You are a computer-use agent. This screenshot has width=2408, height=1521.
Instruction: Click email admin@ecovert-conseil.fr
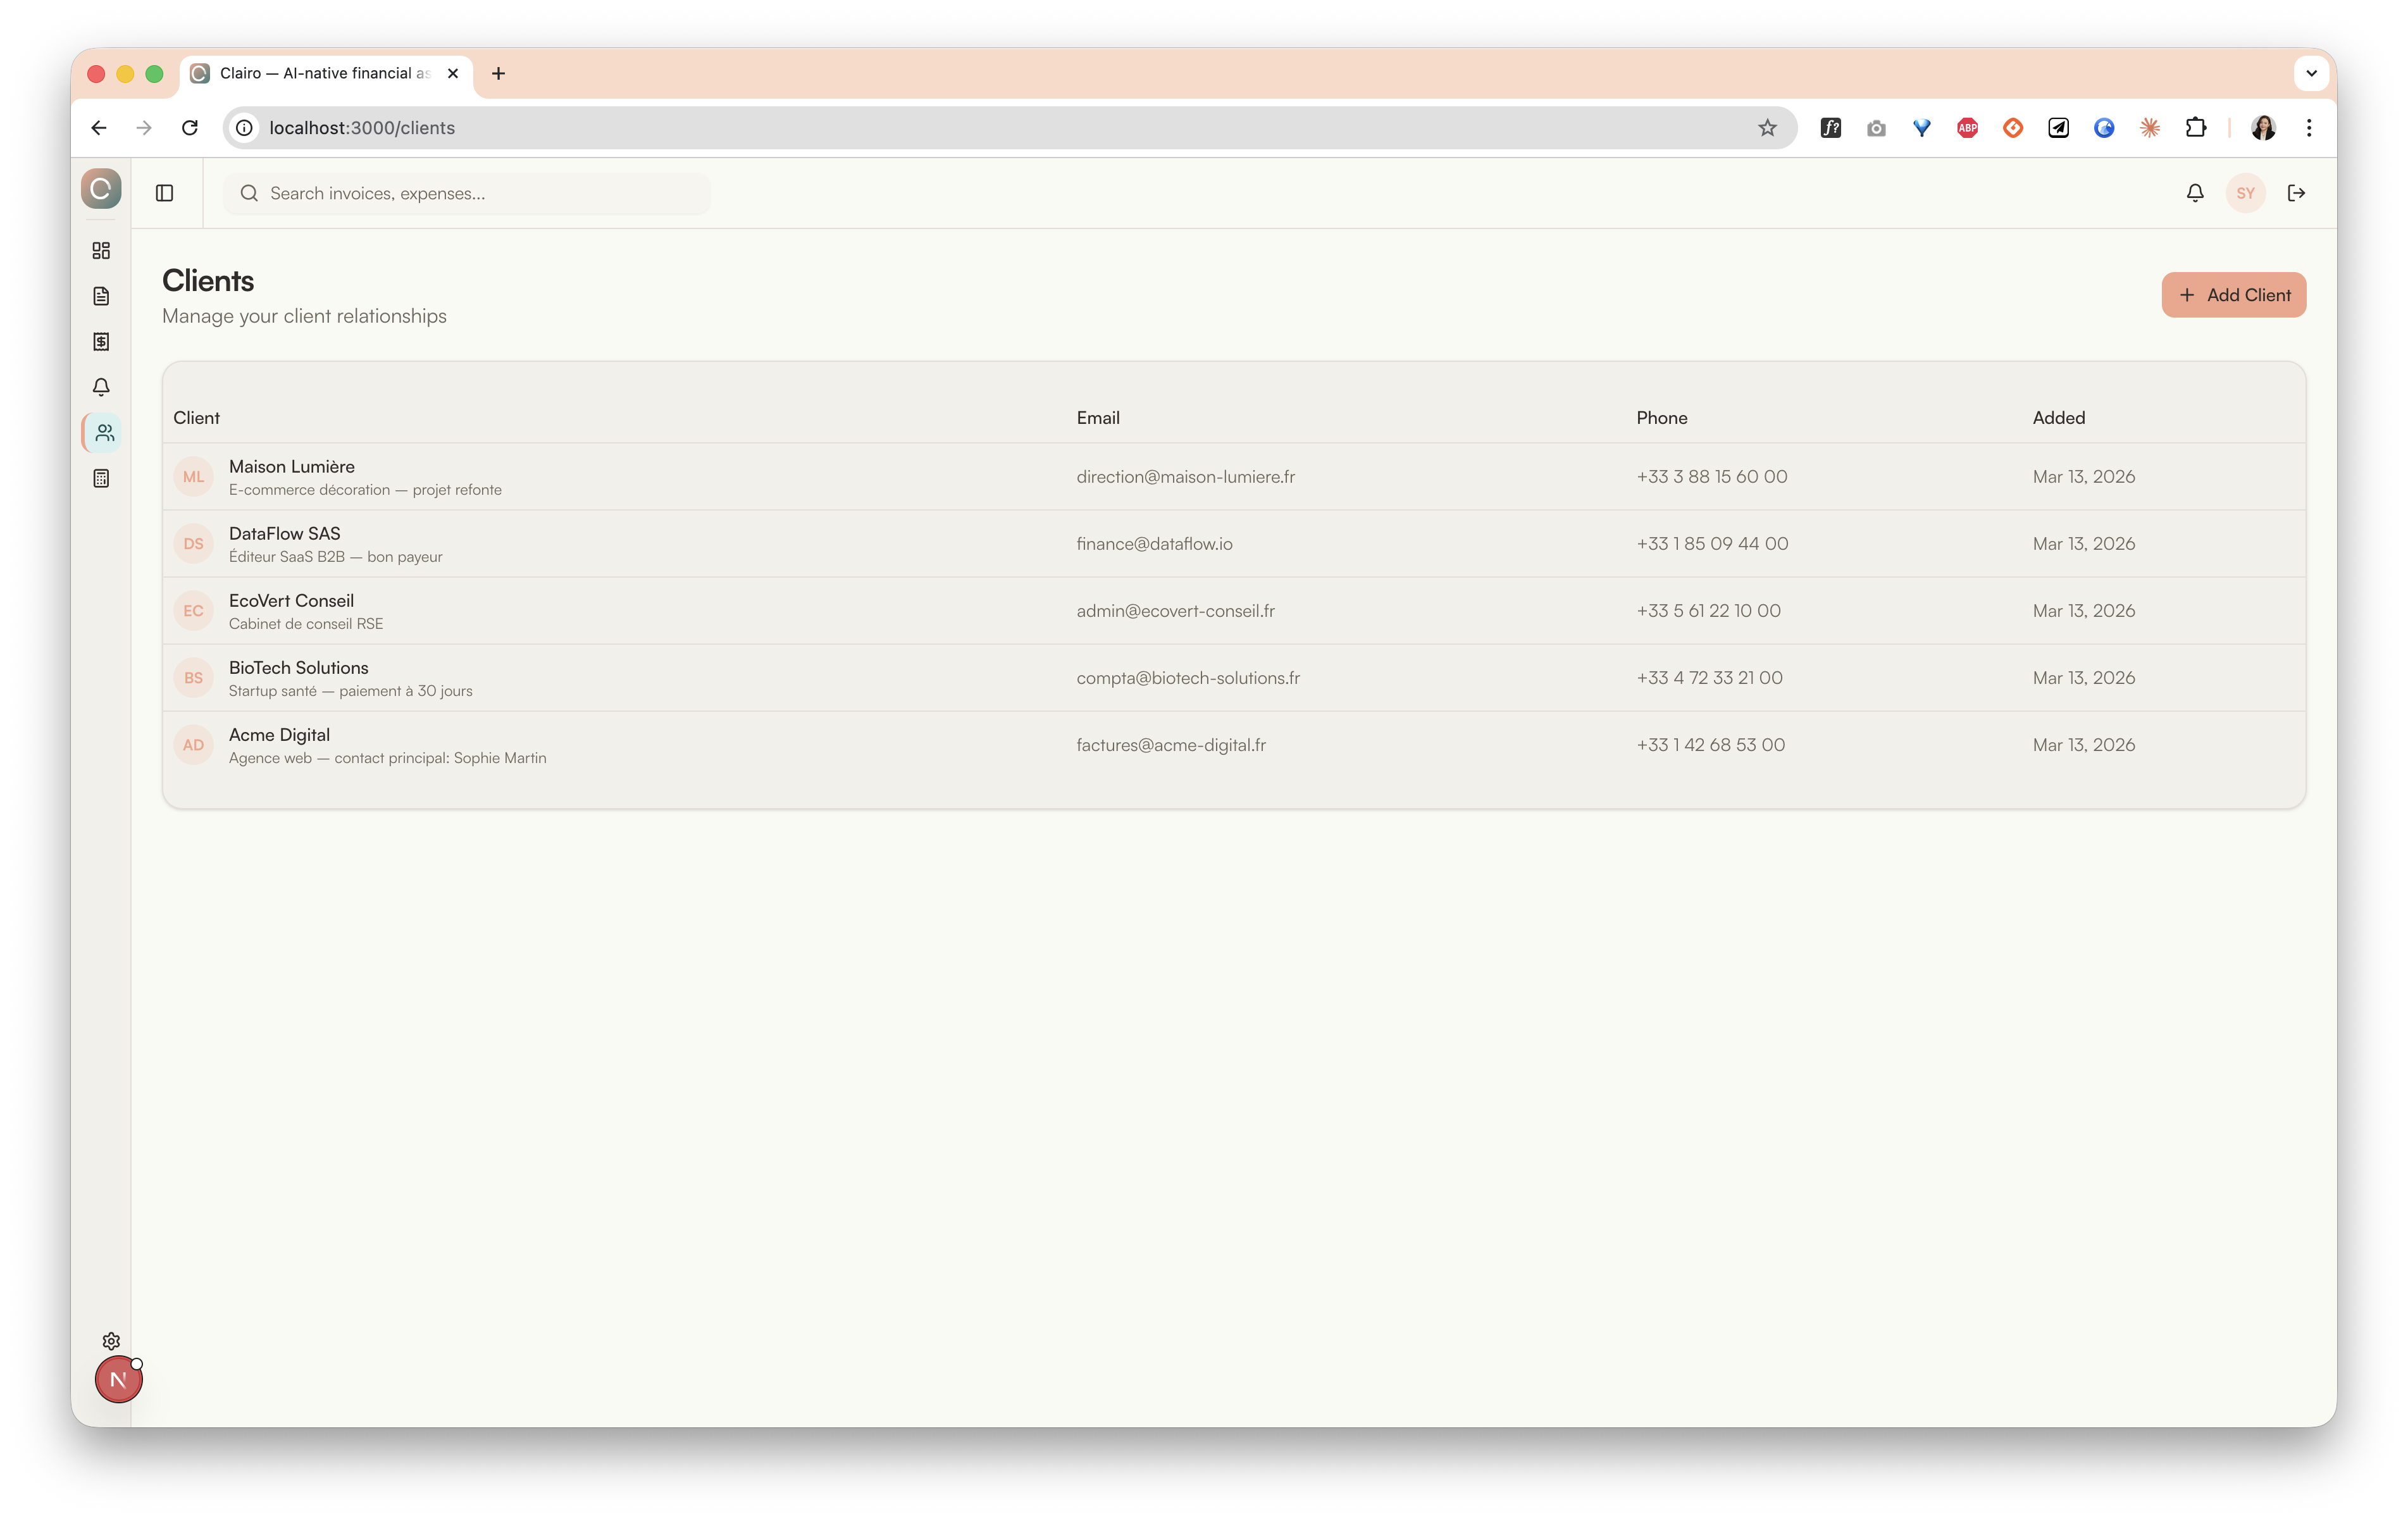coord(1175,611)
